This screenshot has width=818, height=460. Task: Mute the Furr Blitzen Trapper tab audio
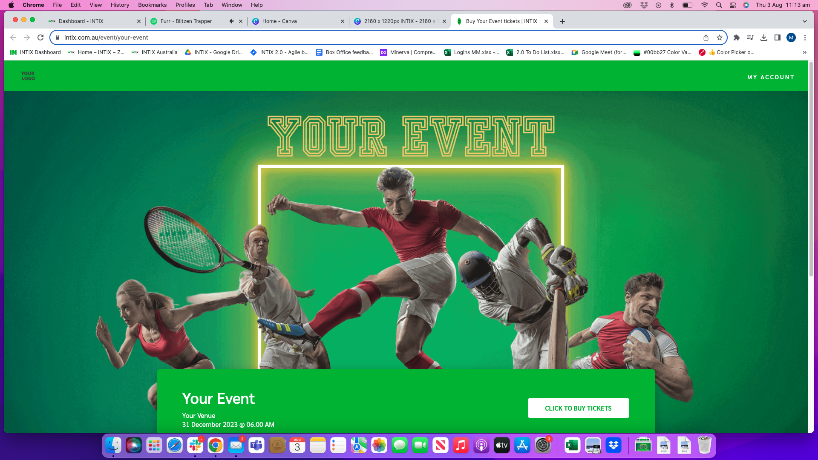pyautogui.click(x=231, y=21)
